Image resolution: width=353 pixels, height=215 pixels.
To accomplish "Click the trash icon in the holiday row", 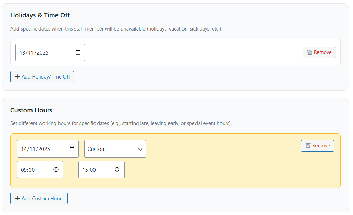I will pos(310,52).
